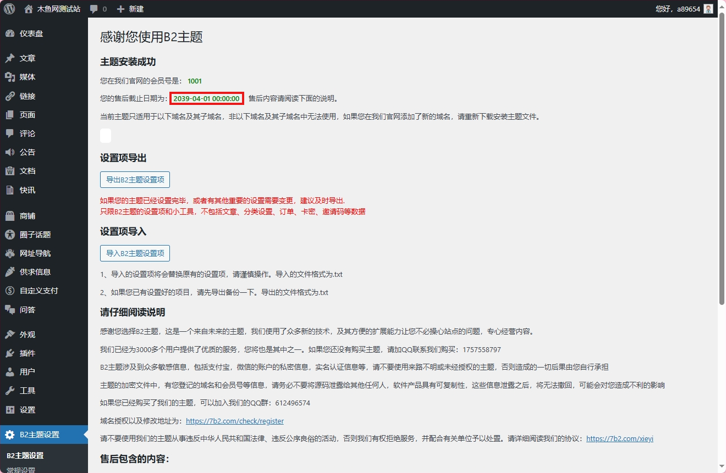Open the 7b2.com/xieyi agreement link

620,439
